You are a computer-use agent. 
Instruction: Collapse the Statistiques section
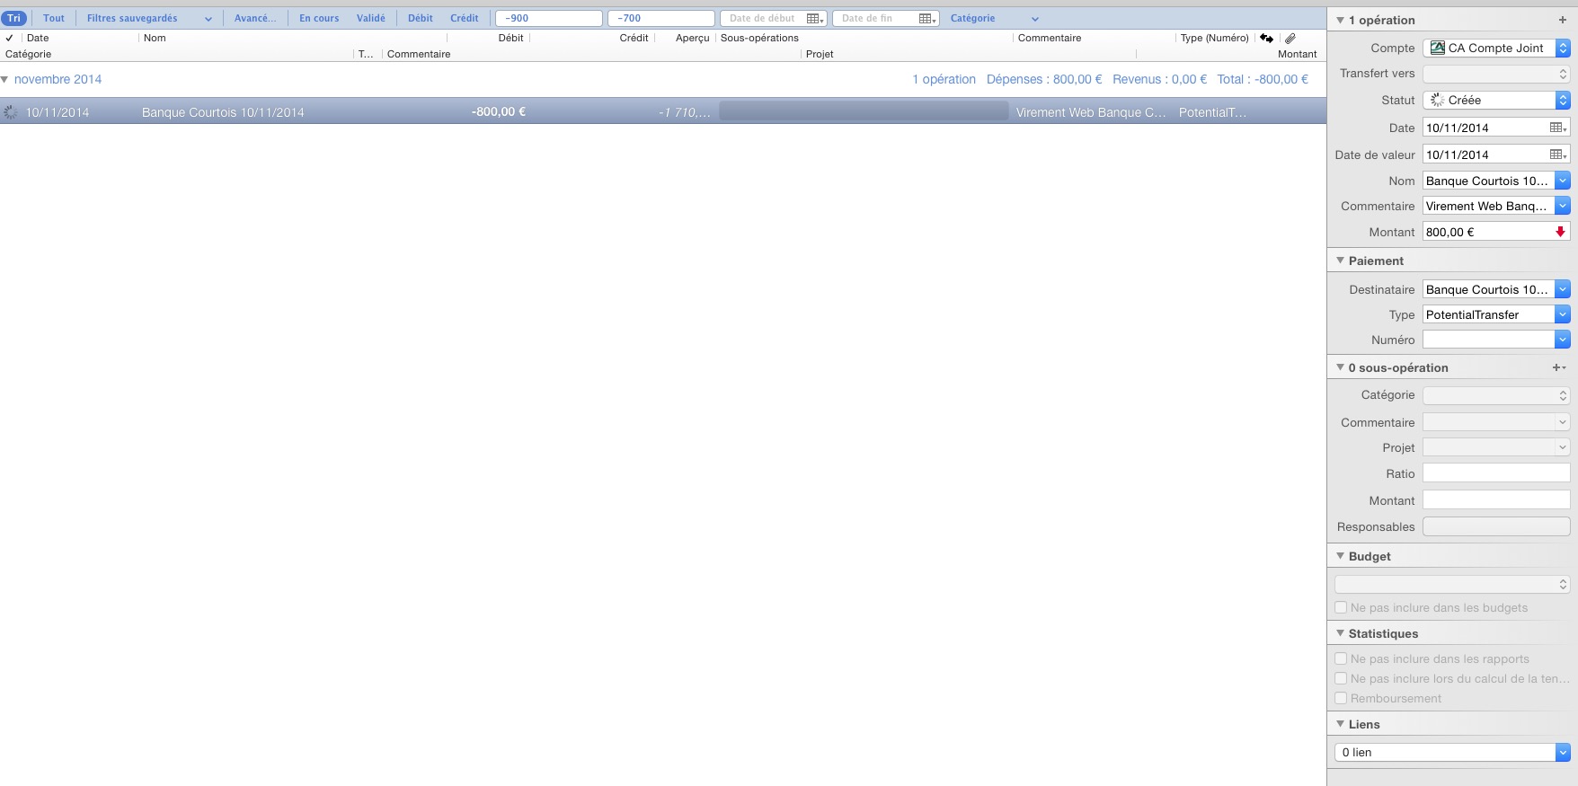(1340, 633)
